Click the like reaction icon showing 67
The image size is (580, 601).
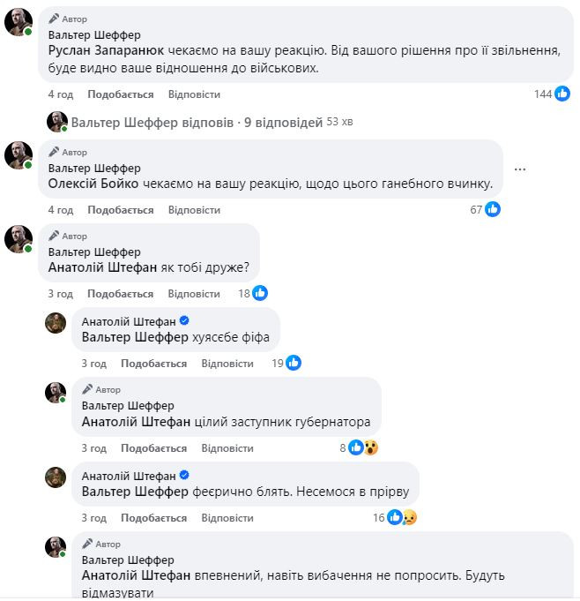click(493, 209)
